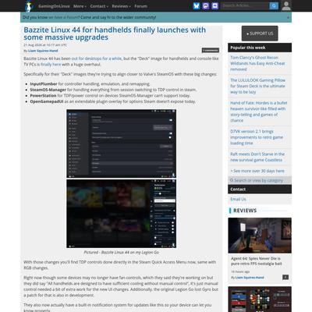Open the Mastodon social icon
The height and width of the screenshot is (312, 312).
[x=206, y=5]
